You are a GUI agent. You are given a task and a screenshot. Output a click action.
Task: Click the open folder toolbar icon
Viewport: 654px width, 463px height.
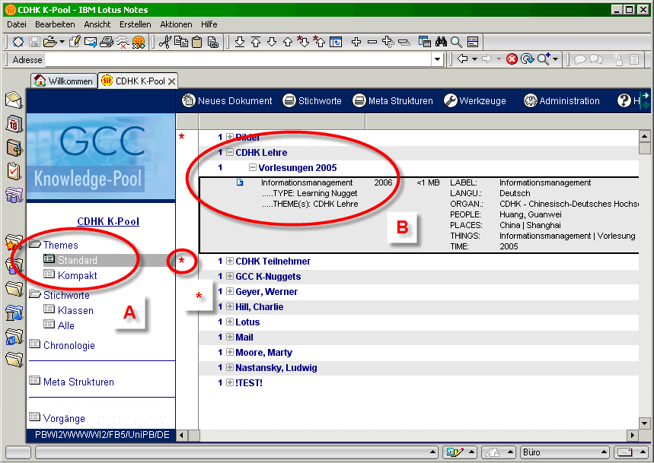(50, 42)
